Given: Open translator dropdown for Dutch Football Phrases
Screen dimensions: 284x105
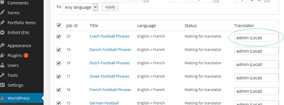Looking at the screenshot, I should coord(256,64).
